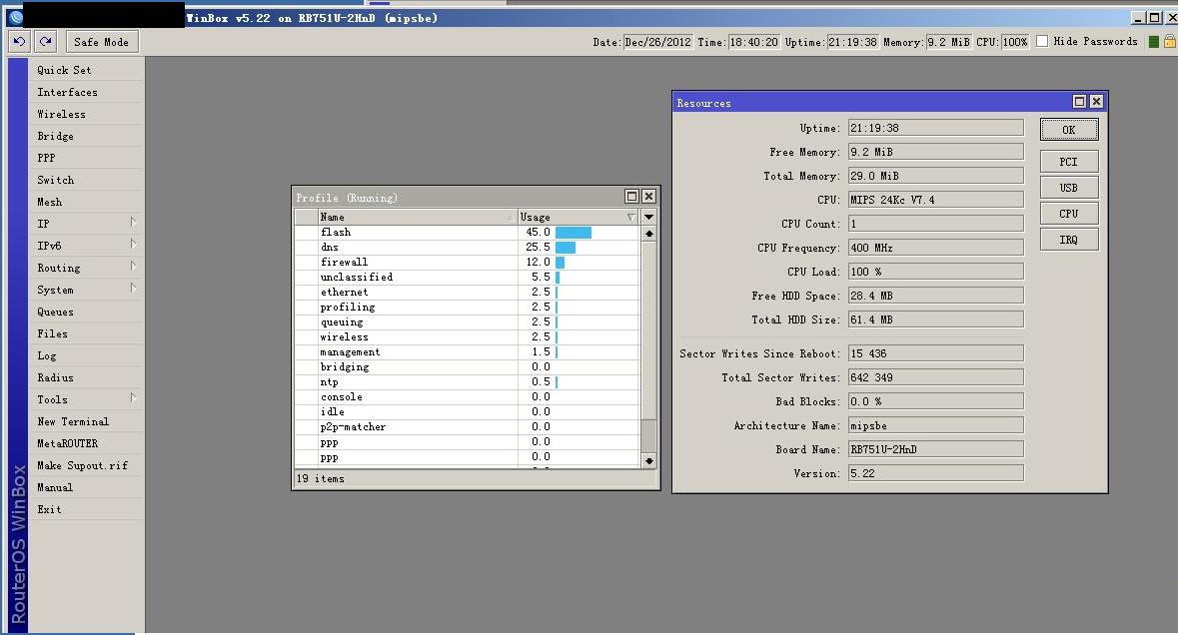Select the flash row in Profile

[467, 232]
